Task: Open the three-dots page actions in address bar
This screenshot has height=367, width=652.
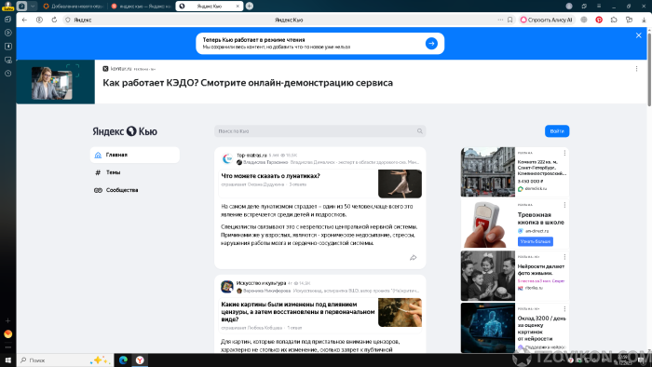Action: point(500,20)
